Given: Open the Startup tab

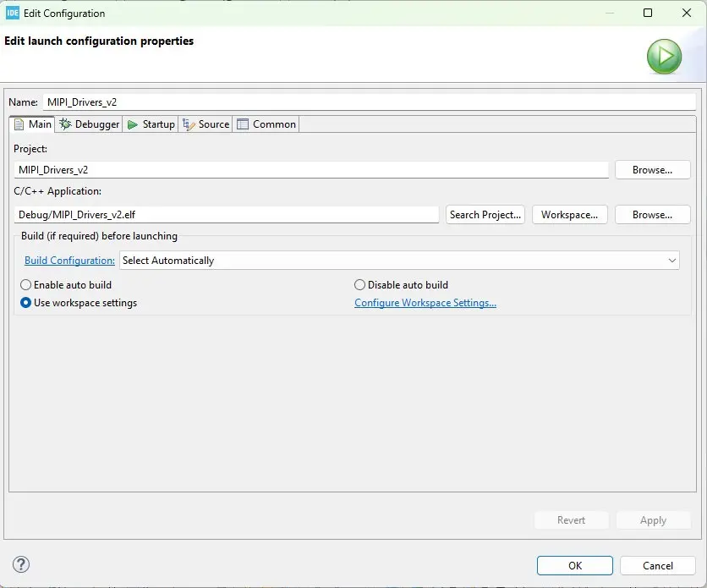Looking at the screenshot, I should 151,124.
